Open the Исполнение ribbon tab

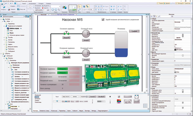click(x=32, y=4)
